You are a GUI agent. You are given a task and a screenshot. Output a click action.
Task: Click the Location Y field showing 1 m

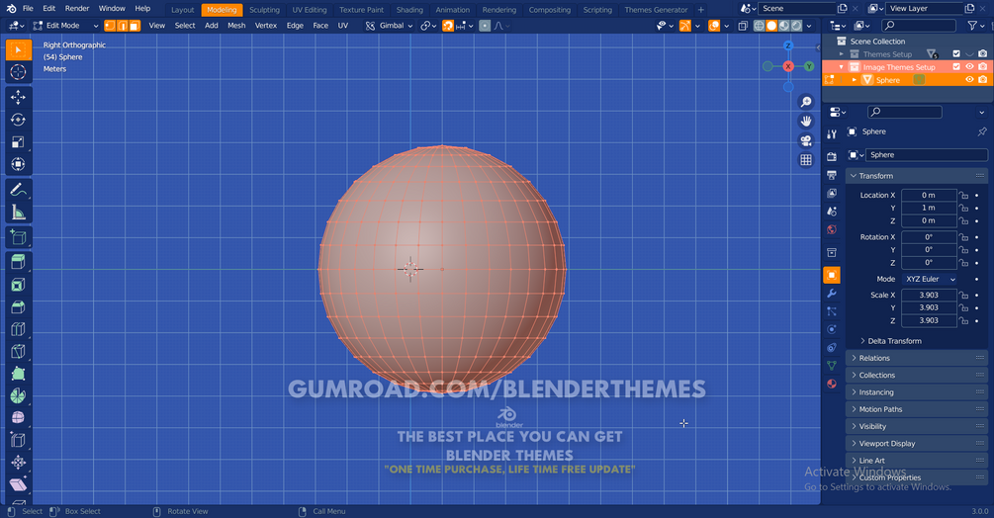929,208
